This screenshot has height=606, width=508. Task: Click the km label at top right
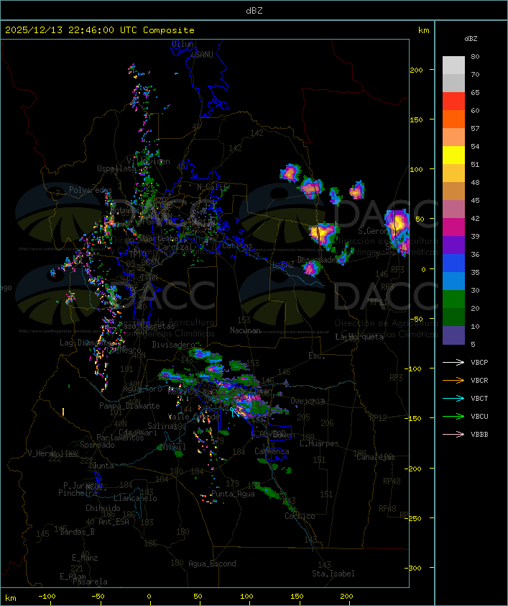pyautogui.click(x=423, y=30)
